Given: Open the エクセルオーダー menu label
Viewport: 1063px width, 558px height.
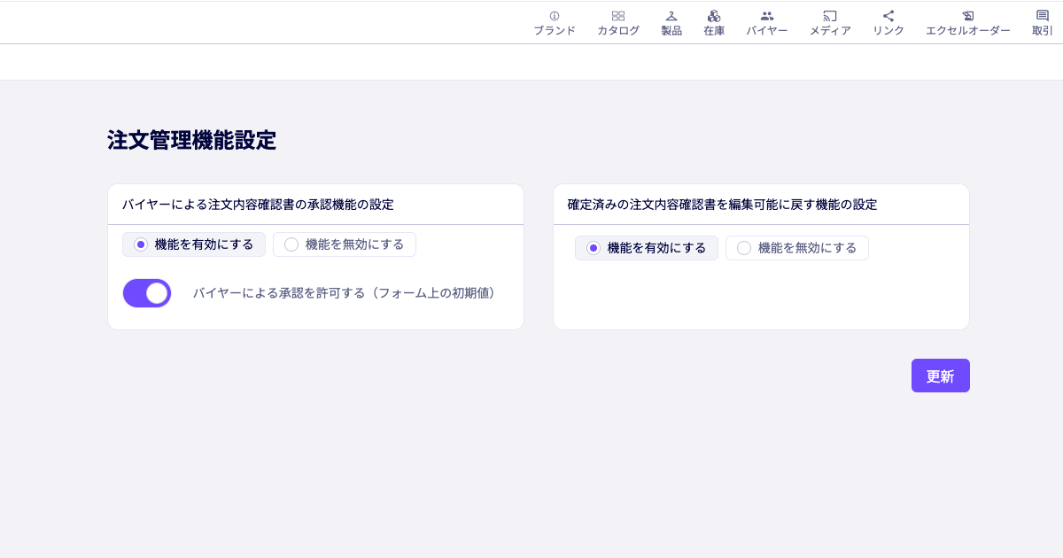Looking at the screenshot, I should coord(968,31).
